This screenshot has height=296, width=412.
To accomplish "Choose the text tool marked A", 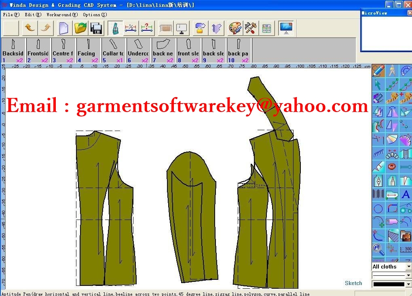I will tap(406, 194).
